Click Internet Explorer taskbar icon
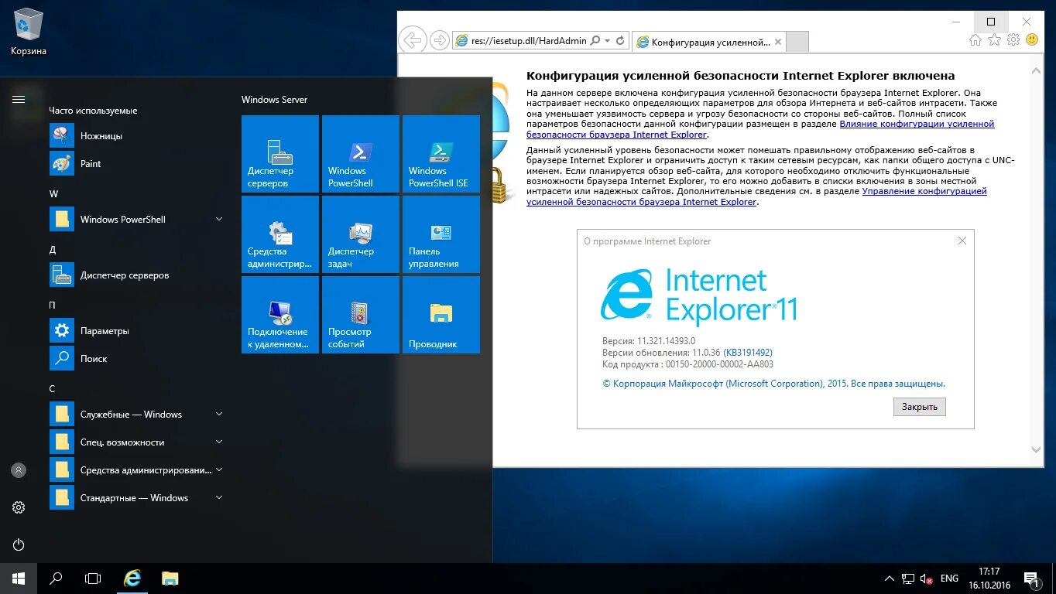Screen dimensions: 1056x594 (x=133, y=578)
